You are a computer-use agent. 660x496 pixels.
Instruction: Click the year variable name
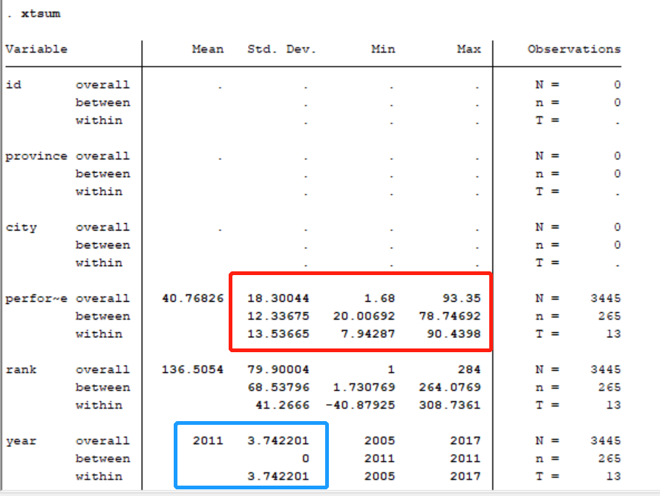tap(21, 441)
